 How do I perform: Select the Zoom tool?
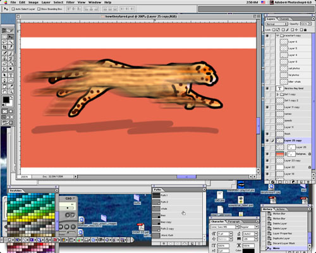click(x=11, y=92)
